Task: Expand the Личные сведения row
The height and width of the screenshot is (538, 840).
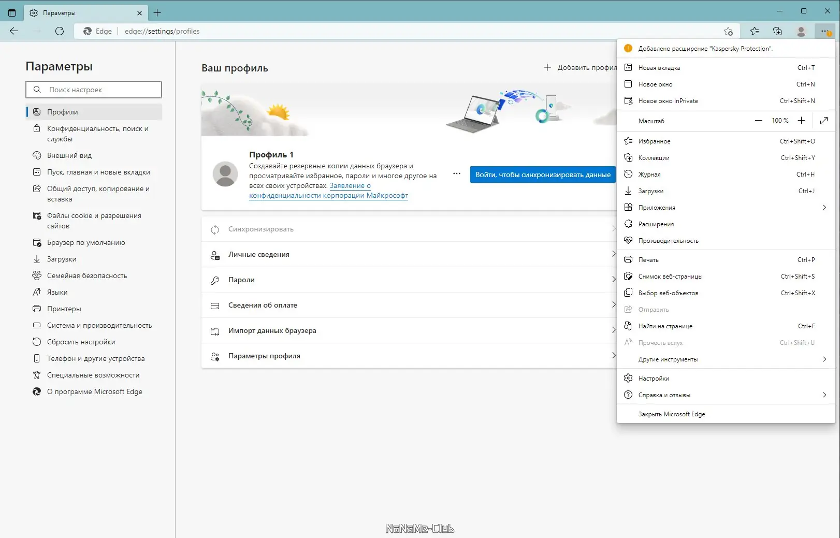Action: tap(409, 254)
